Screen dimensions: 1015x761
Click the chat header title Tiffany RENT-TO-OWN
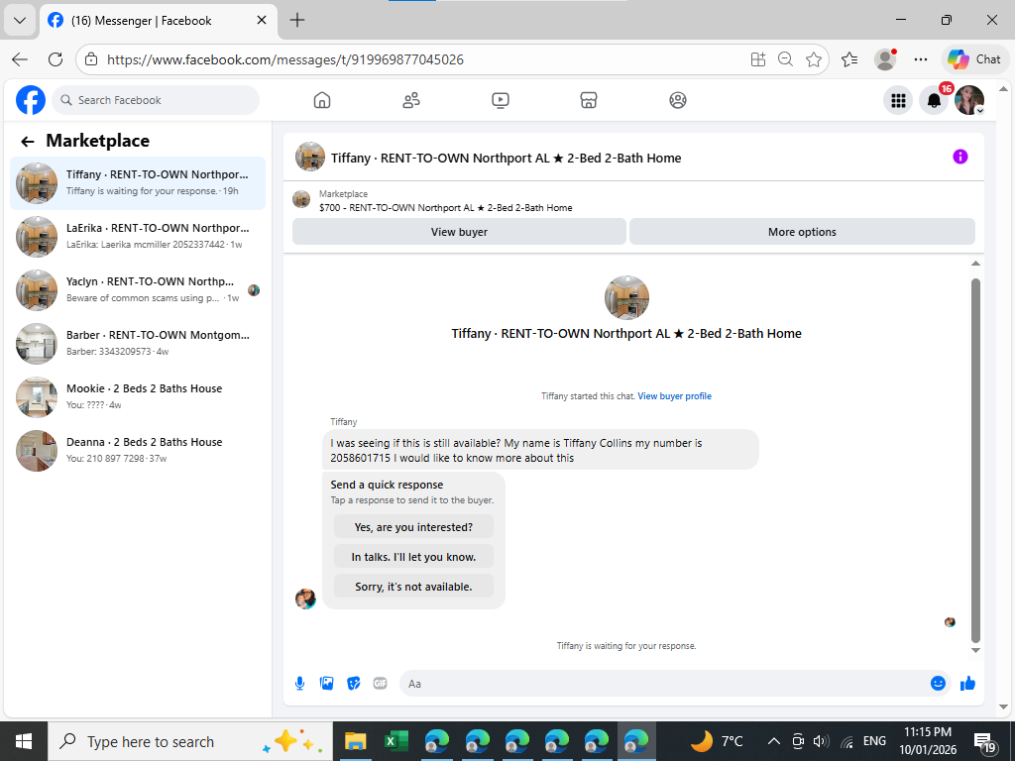tap(506, 158)
